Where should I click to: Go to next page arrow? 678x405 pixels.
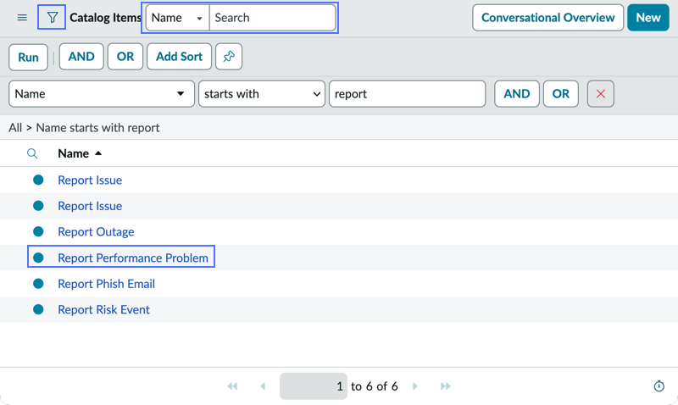tap(415, 386)
